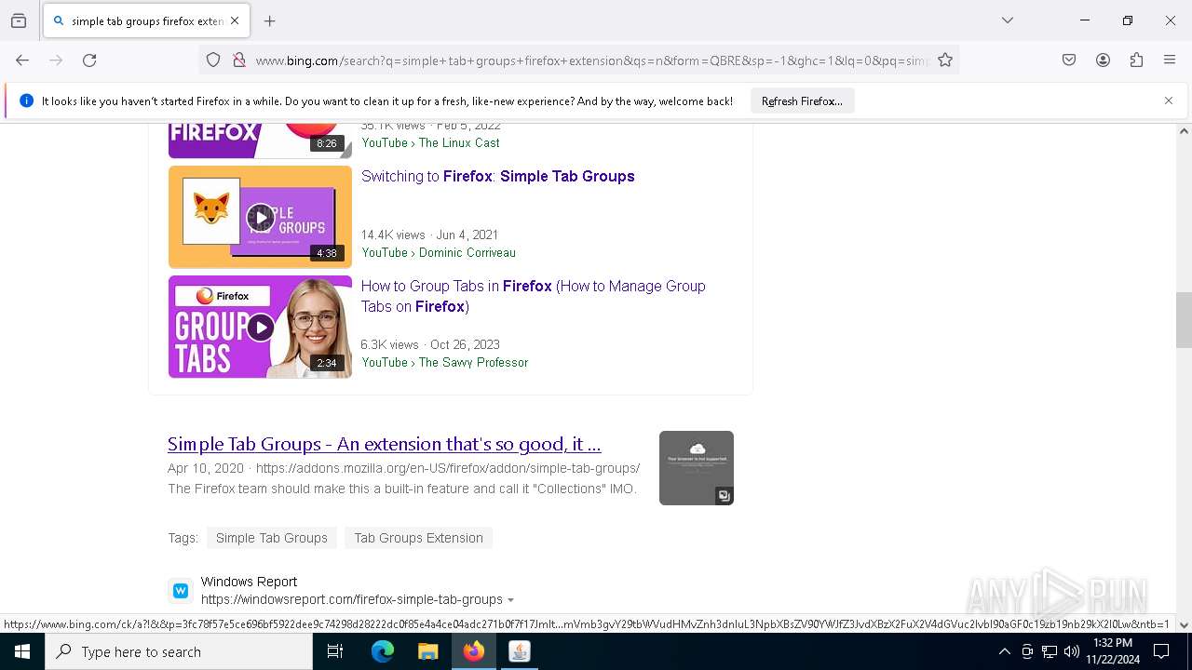Open a new tab with plus button
Image resolution: width=1192 pixels, height=670 pixels.
coord(270,20)
